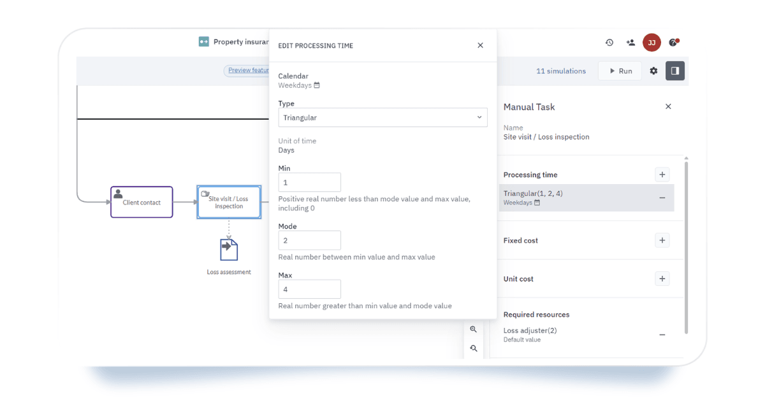
Task: Toggle the side panel view button
Action: pos(675,71)
